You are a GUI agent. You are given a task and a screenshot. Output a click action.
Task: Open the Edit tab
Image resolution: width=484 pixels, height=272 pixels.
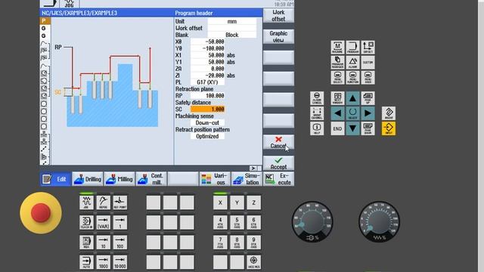(x=55, y=179)
